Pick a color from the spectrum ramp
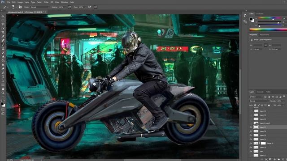The image size is (287, 161). click(268, 30)
